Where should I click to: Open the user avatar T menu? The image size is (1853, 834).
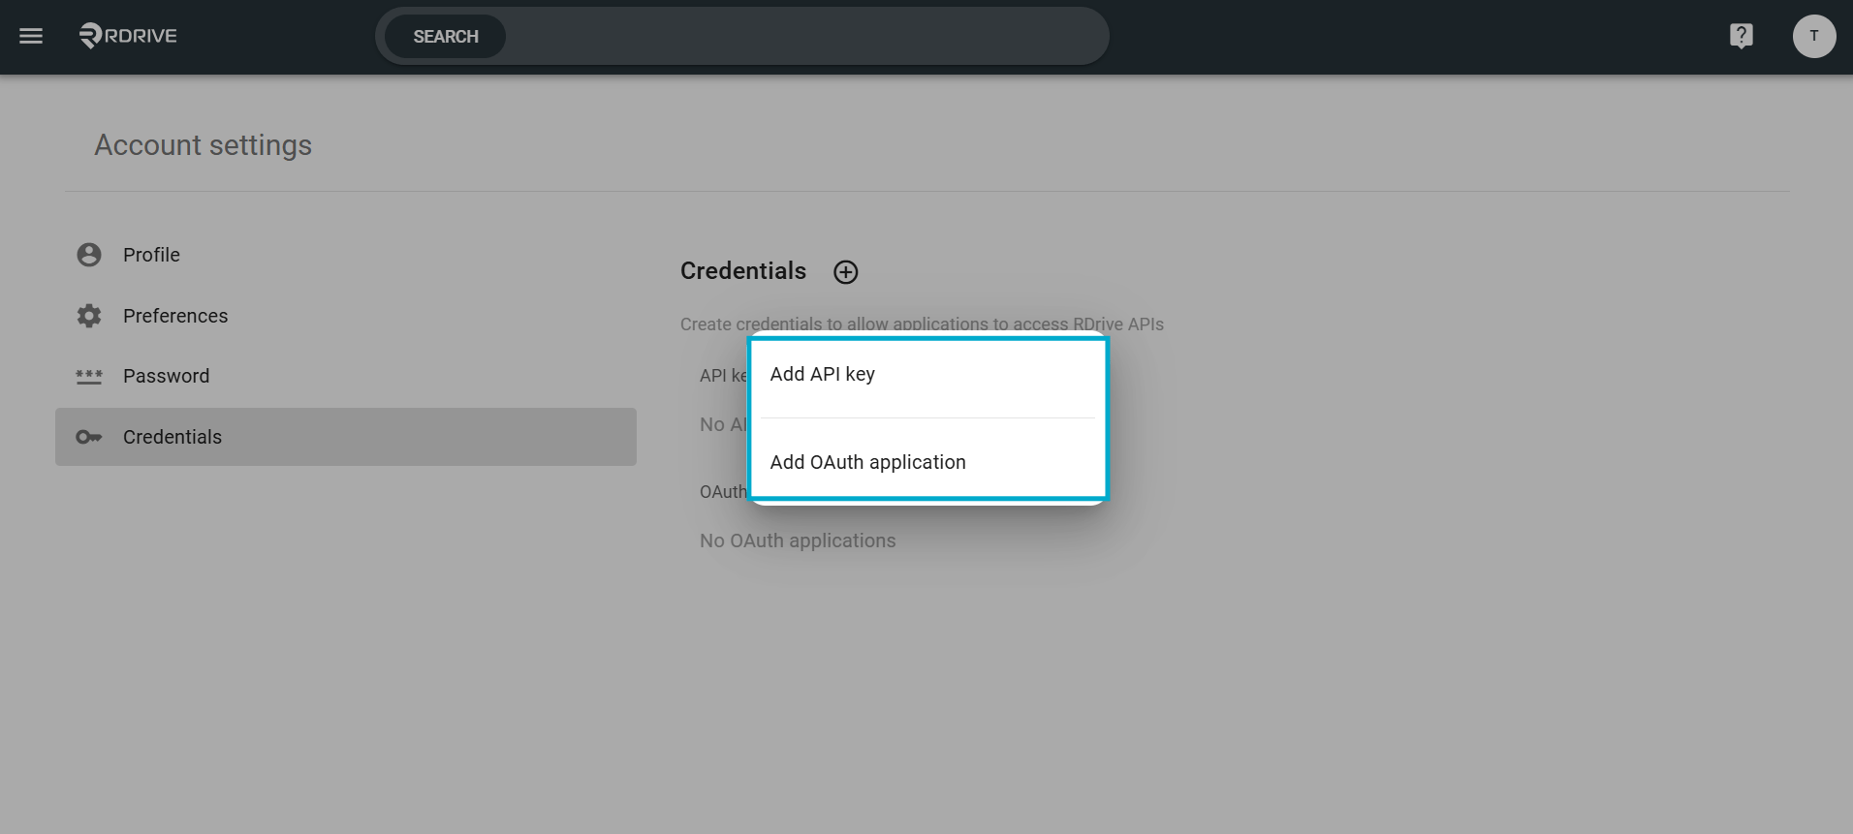1813,37
